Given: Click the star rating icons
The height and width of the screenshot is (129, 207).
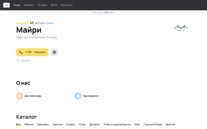Looking at the screenshot, I should click(22, 23).
